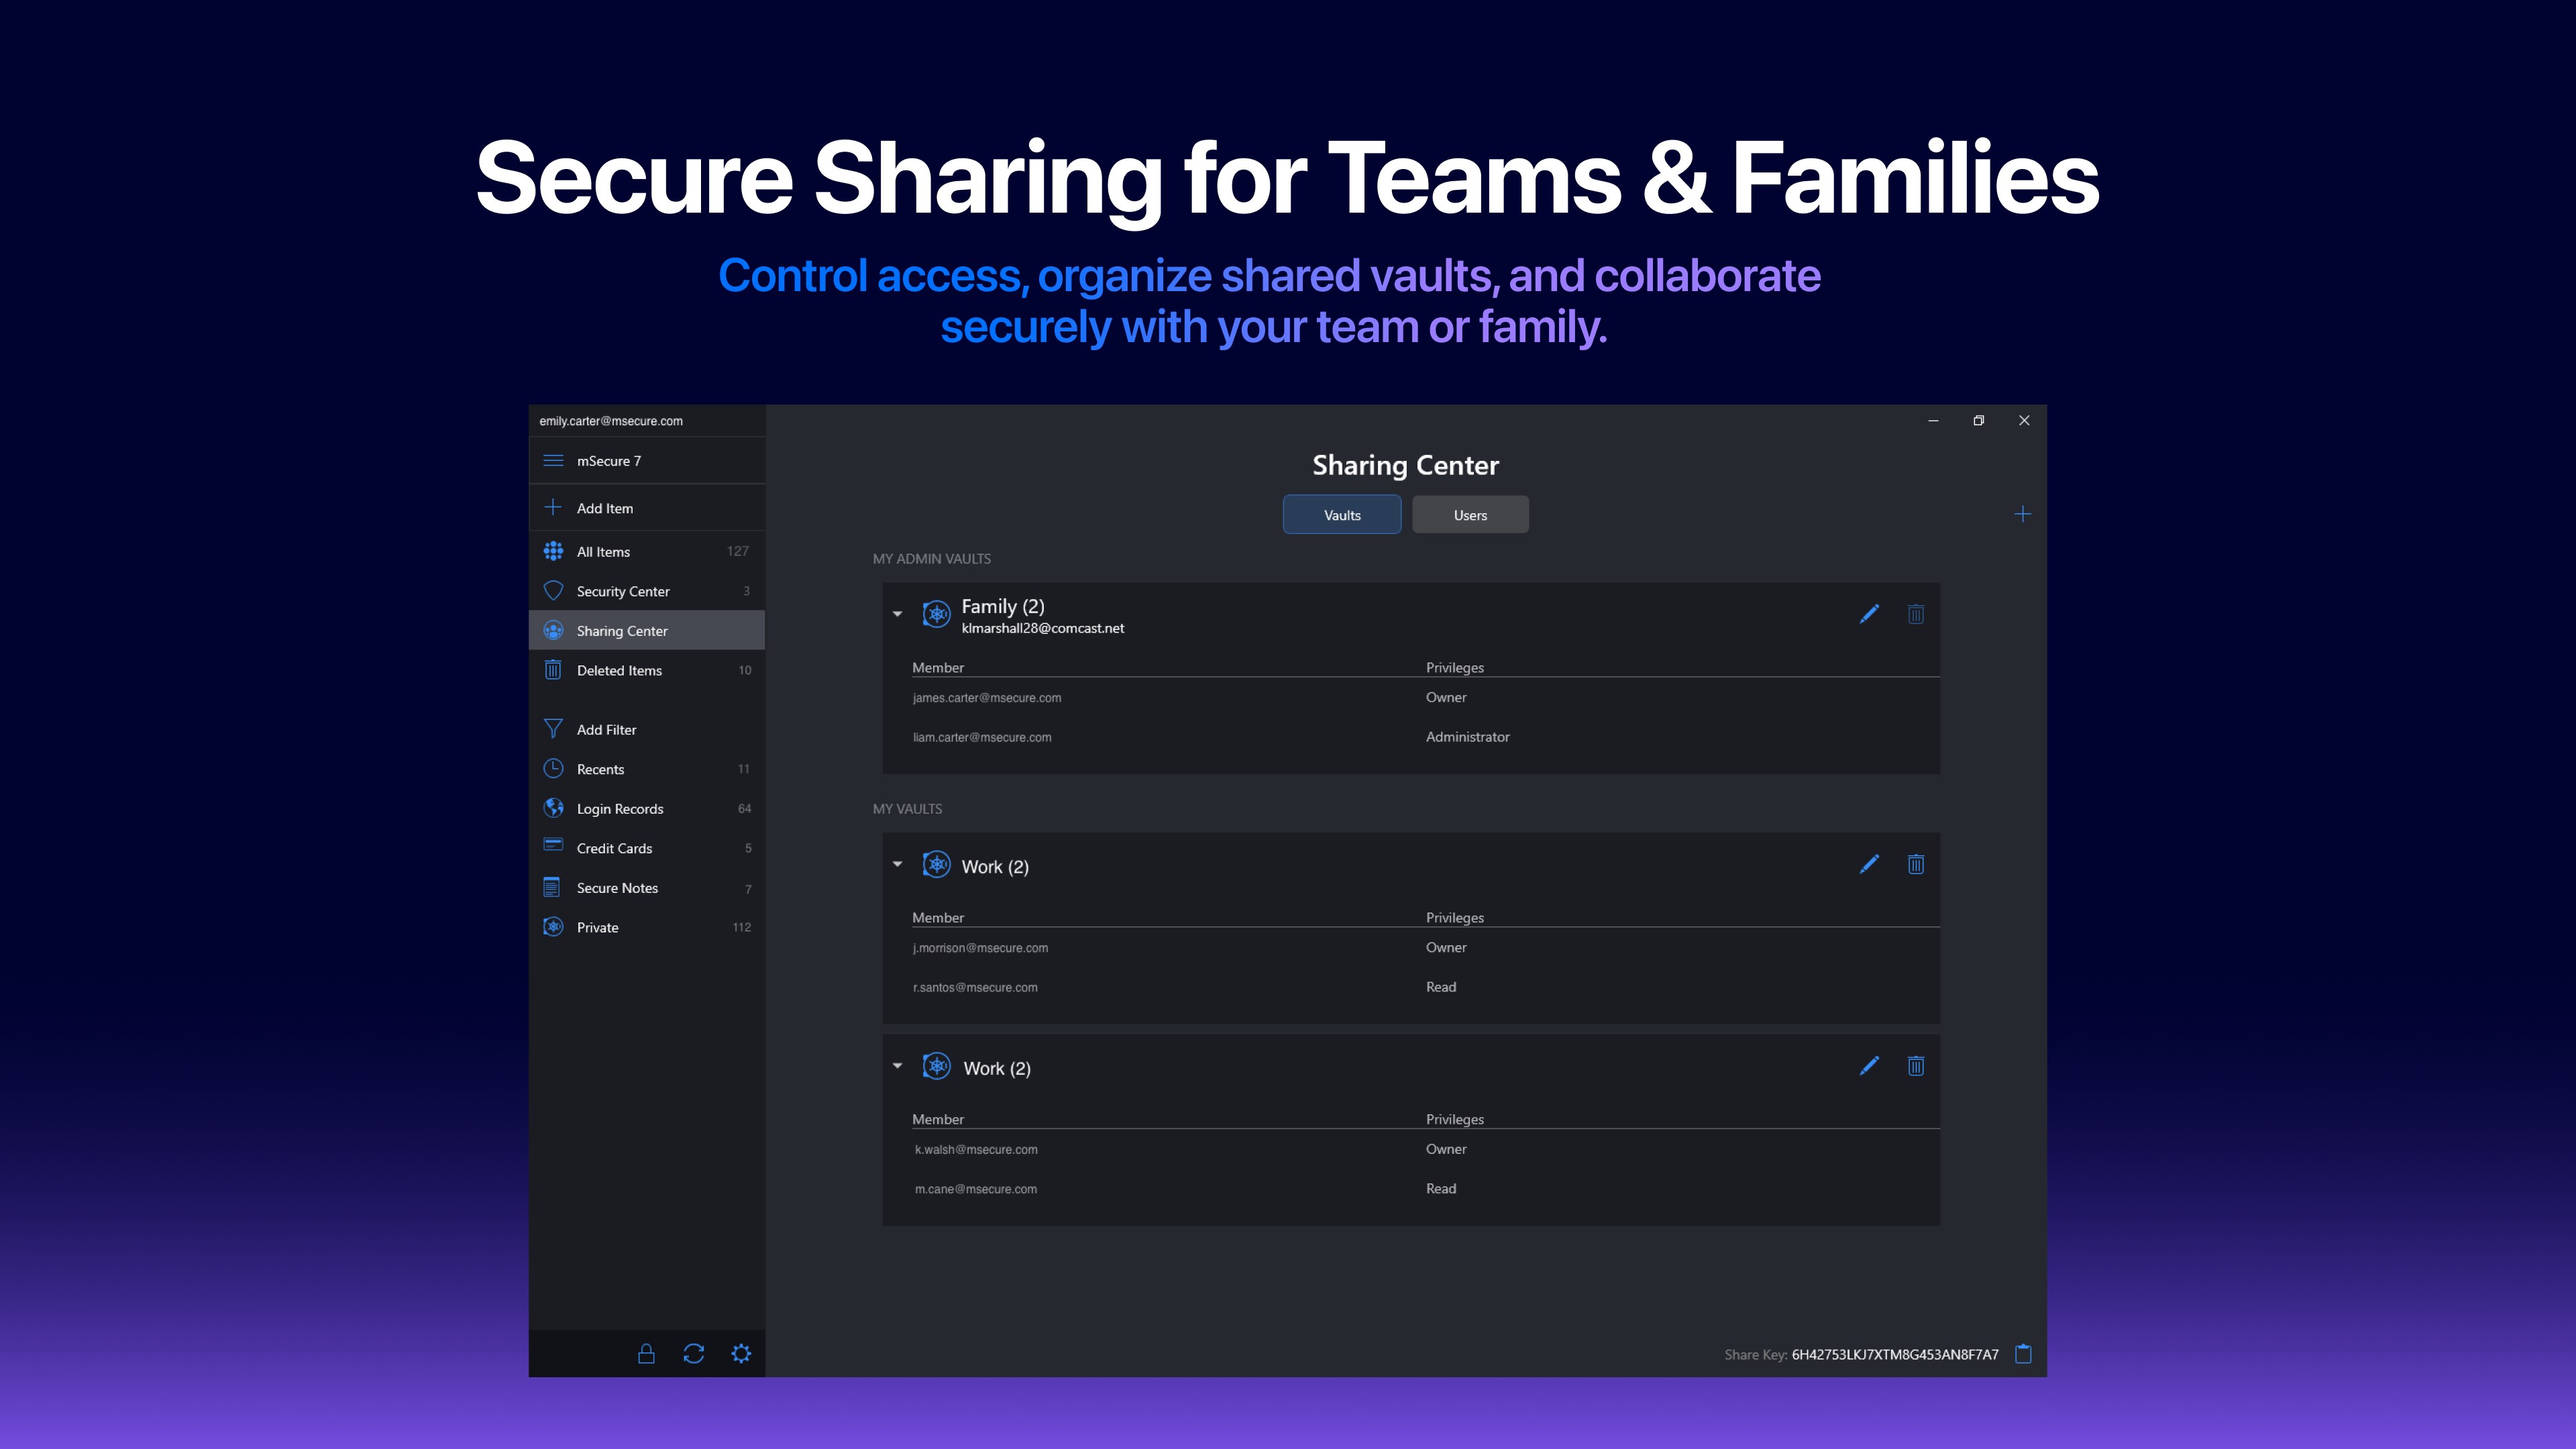Edit the Family vault with pencil icon
The height and width of the screenshot is (1449, 2576).
coord(1869,614)
